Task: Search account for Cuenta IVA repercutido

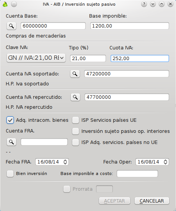Action: point(75,97)
